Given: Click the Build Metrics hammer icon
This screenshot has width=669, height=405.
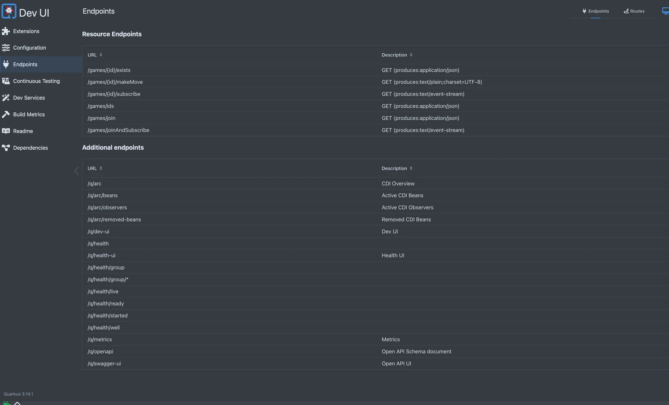Looking at the screenshot, I should [6, 114].
